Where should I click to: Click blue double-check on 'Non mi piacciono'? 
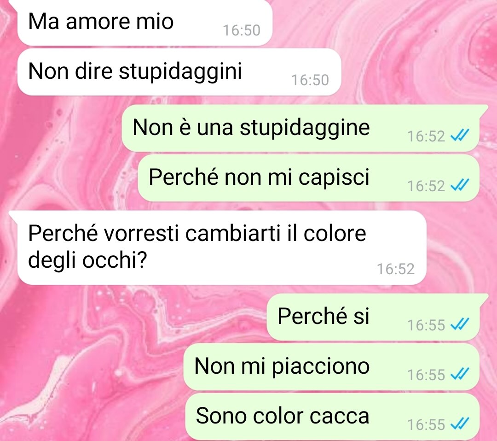click(x=460, y=374)
